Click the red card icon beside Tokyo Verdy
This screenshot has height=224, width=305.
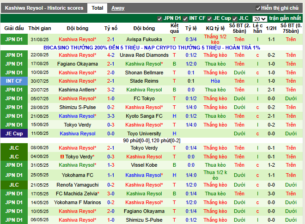click(62, 157)
